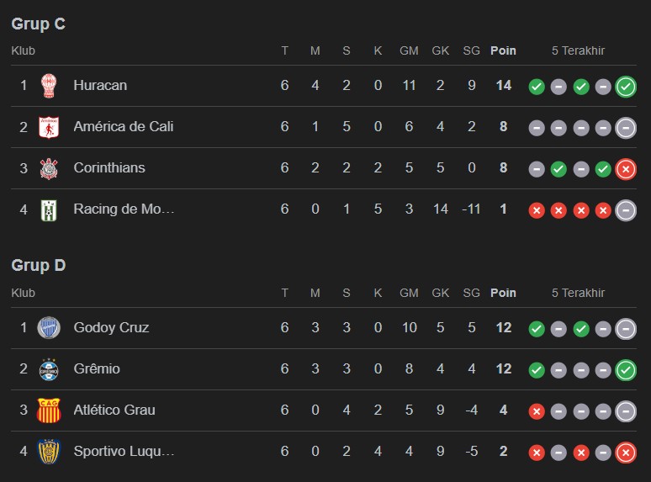The width and height of the screenshot is (651, 482).
Task: Click the Corinthians club crest icon
Action: (49, 168)
